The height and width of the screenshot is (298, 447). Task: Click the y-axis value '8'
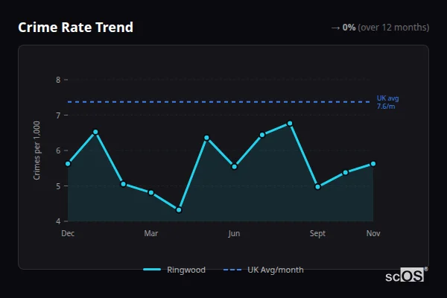[x=58, y=80]
